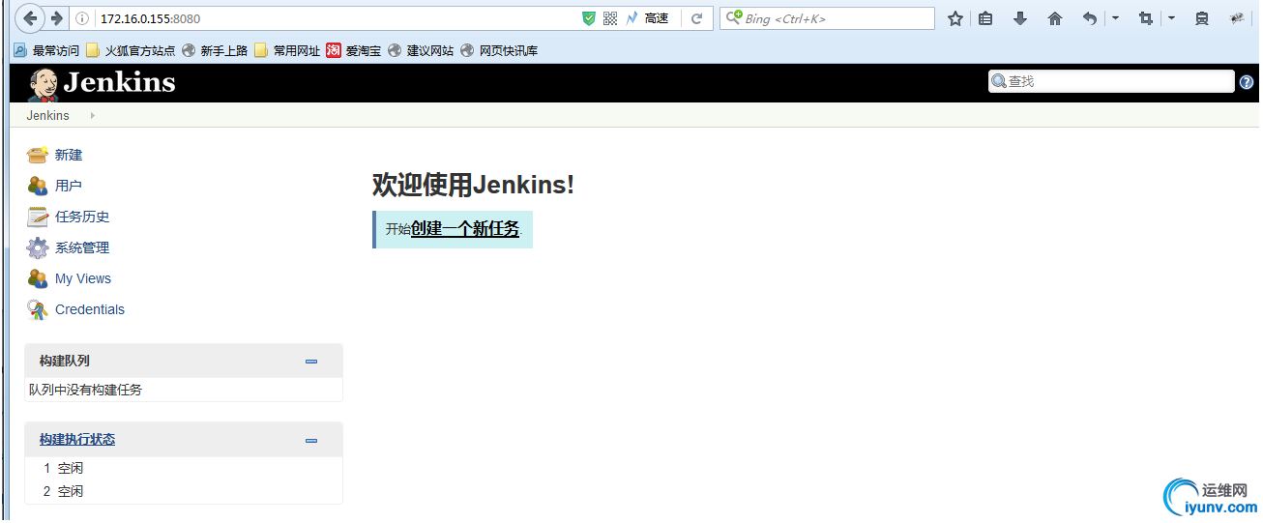Image resolution: width=1263 pixels, height=523 pixels.
Task: Expand the breadcrumb arrow after Jenkins
Action: point(93,115)
